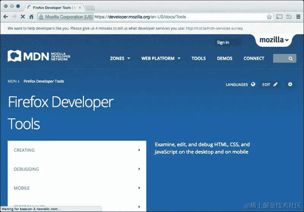The image size is (304, 212).
Task: Bookmark page with the star icon
Action: coord(269,17)
